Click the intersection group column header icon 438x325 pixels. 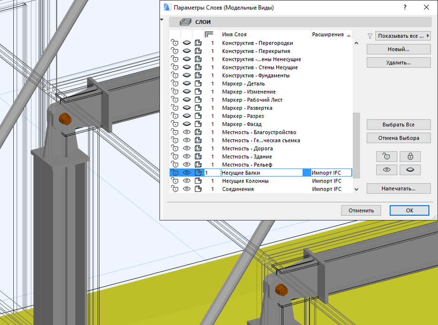pyautogui.click(x=209, y=34)
